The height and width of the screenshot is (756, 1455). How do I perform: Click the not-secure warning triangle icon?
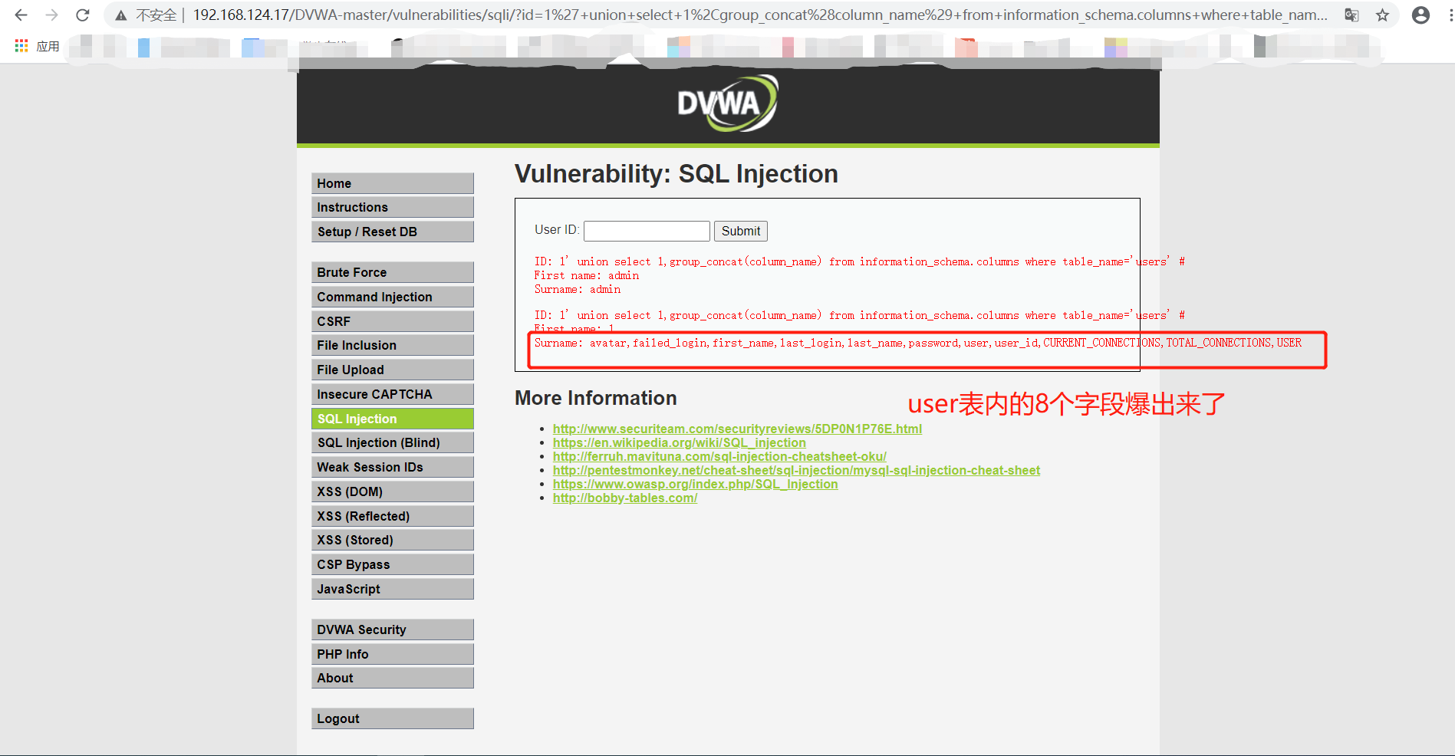(x=121, y=15)
